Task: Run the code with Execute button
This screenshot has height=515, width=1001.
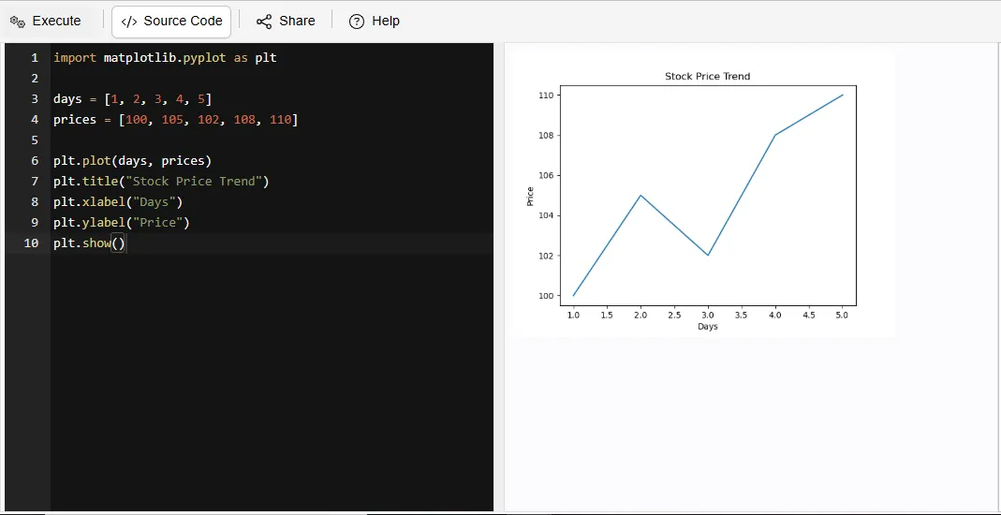Action: [46, 21]
